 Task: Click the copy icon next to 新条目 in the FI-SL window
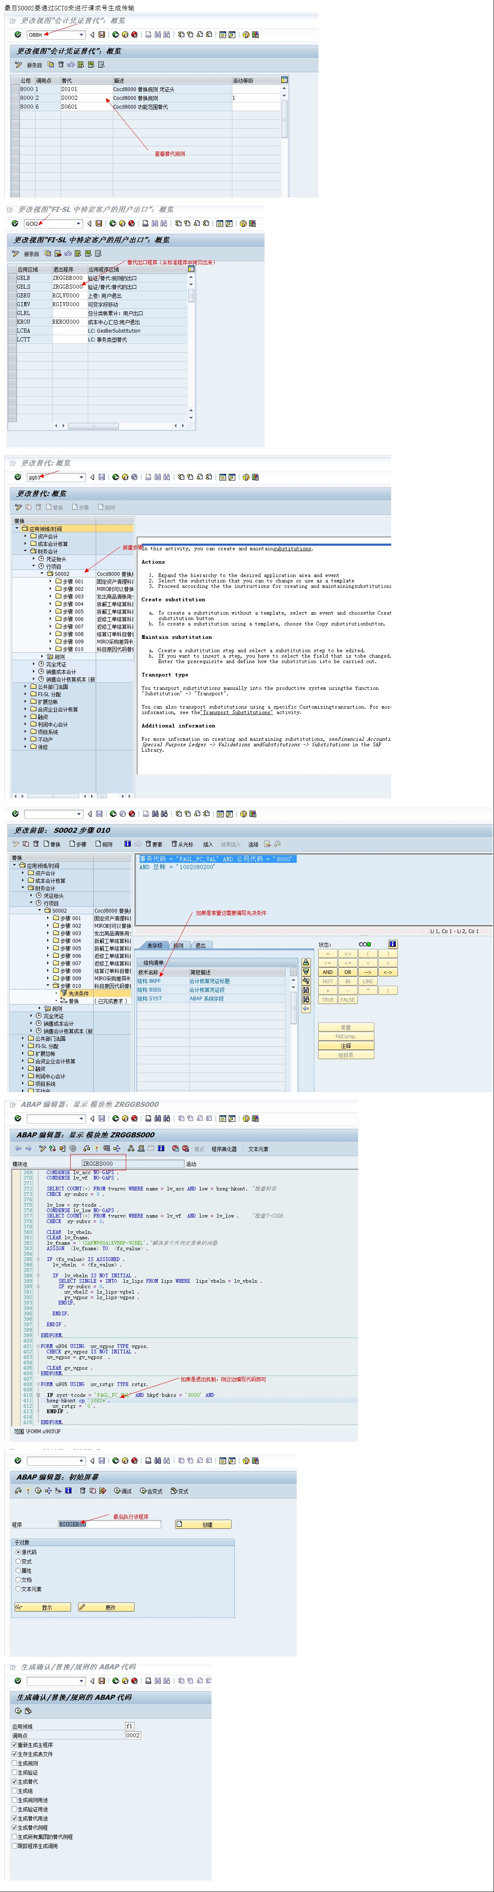[x=48, y=253]
